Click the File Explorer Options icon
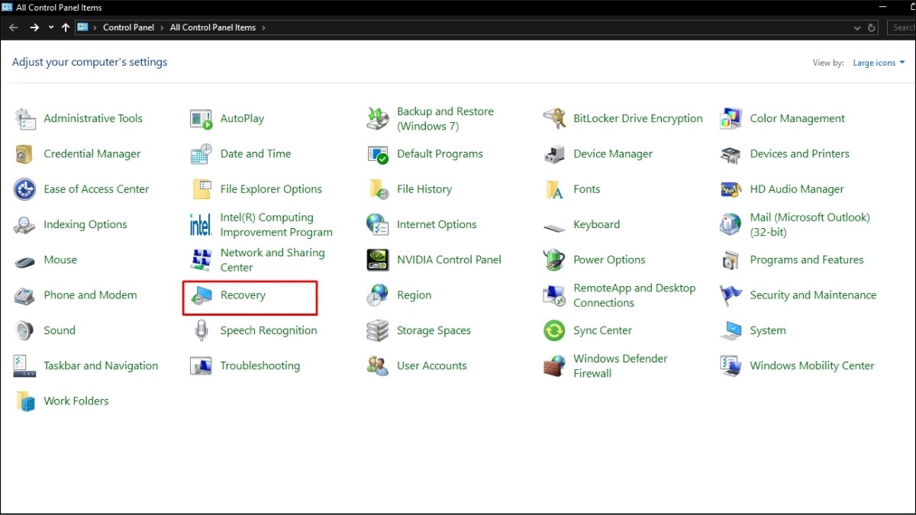The image size is (916, 515). click(x=202, y=189)
